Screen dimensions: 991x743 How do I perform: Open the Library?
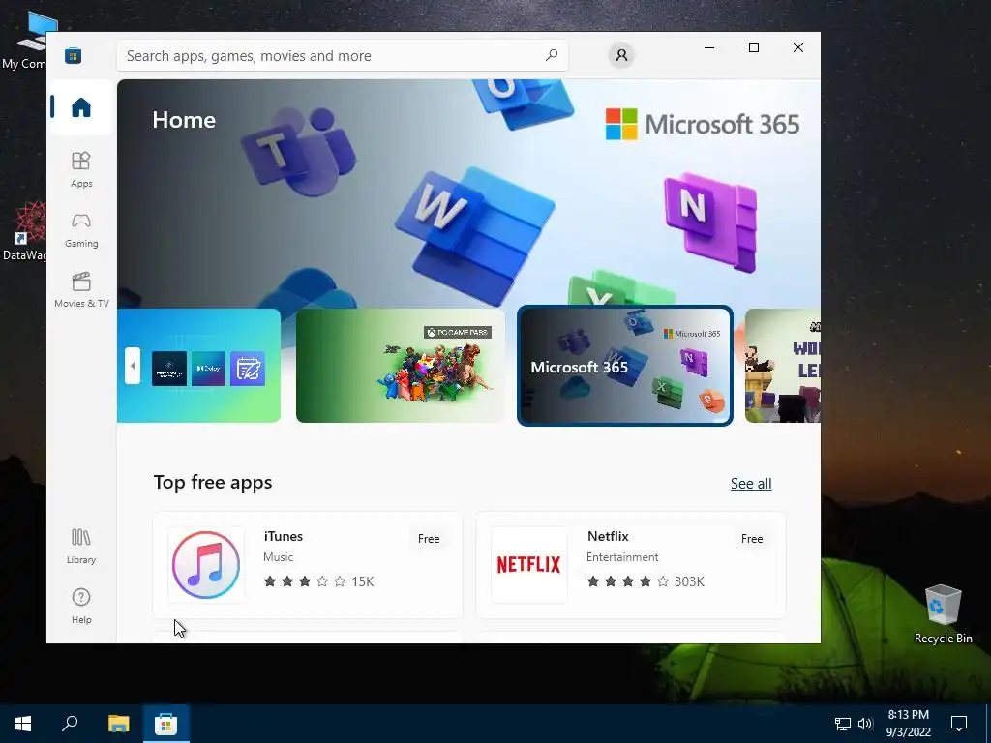81,547
